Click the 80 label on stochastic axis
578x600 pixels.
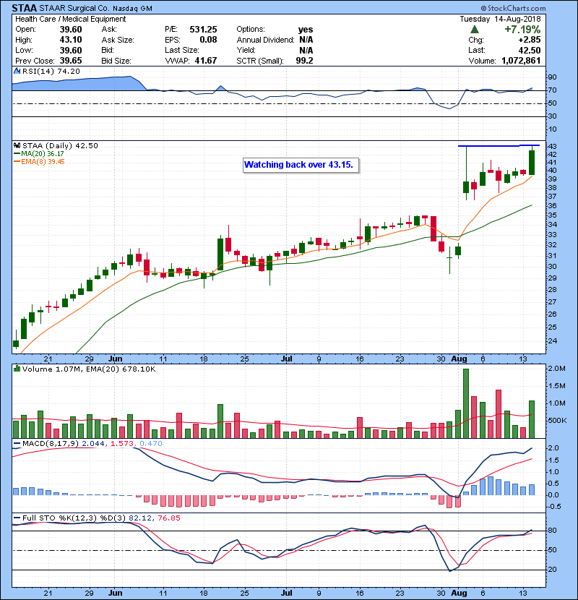(553, 531)
